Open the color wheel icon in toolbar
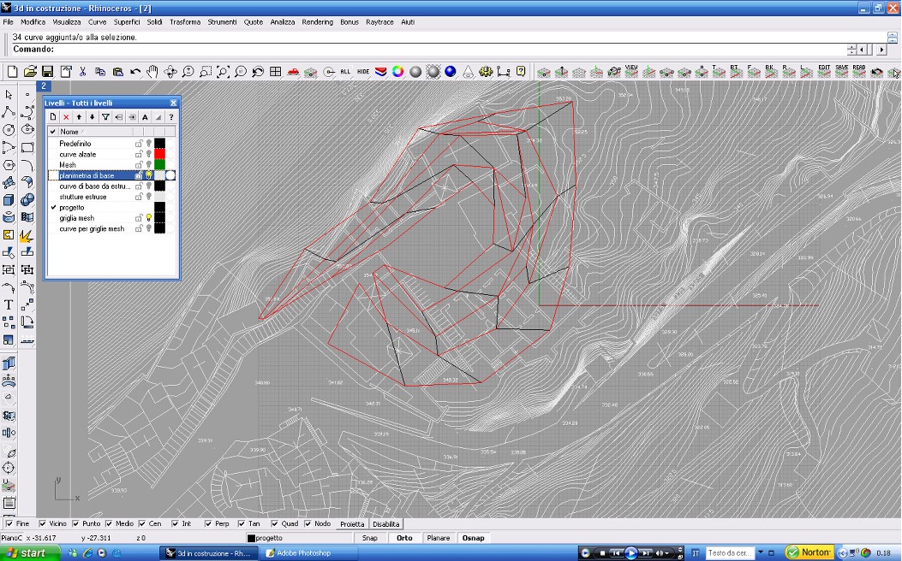 397,72
